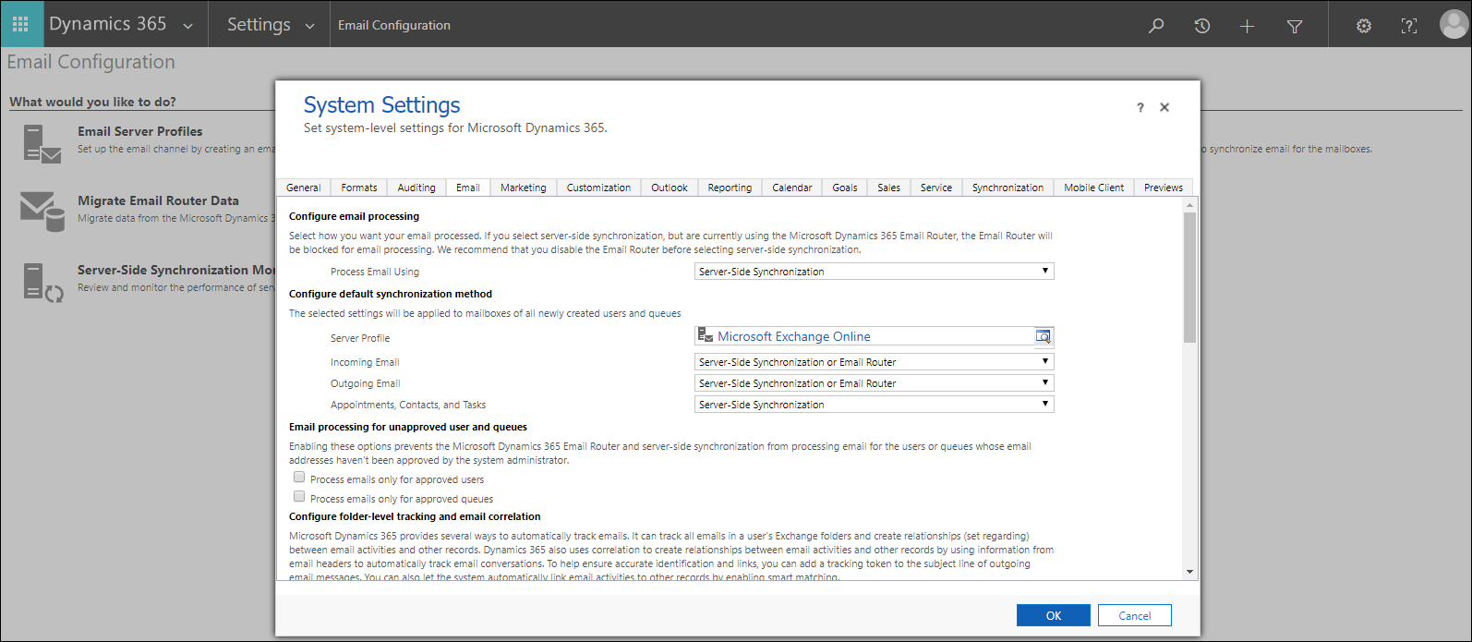Click the help question mark in top bar
This screenshot has height=642, width=1472.
pyautogui.click(x=1409, y=26)
